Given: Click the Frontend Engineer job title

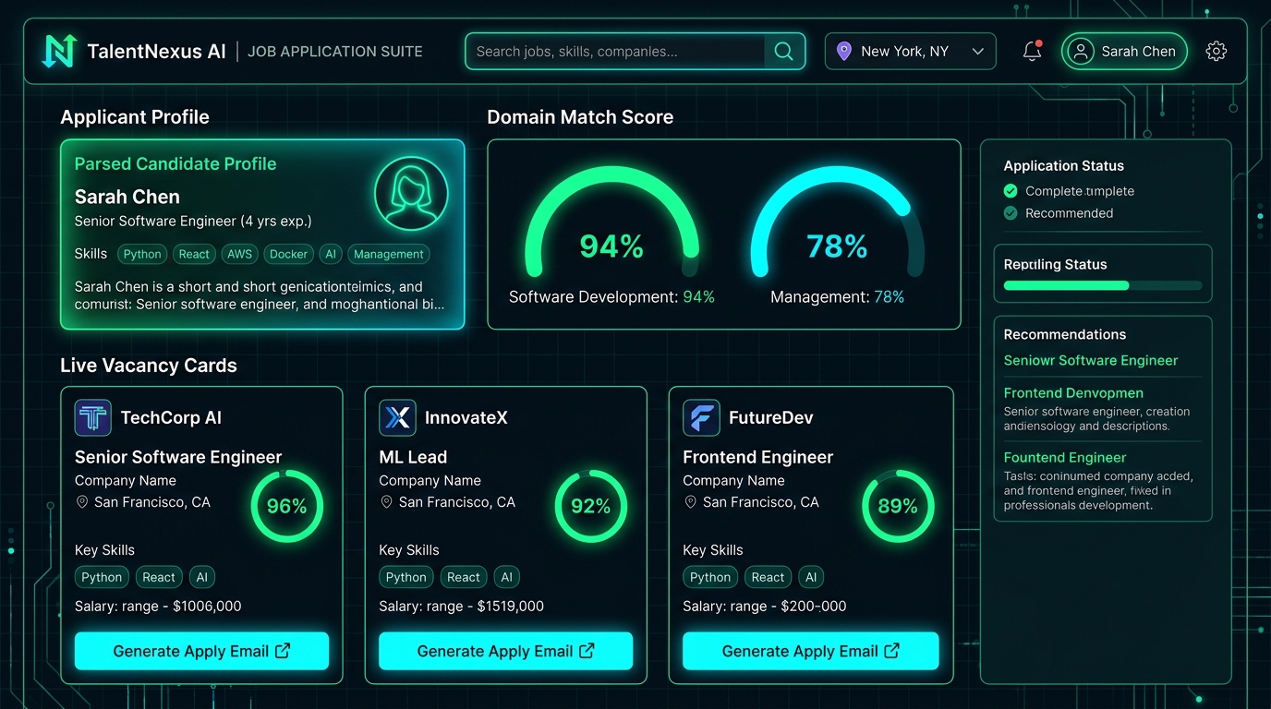Looking at the screenshot, I should coord(757,457).
